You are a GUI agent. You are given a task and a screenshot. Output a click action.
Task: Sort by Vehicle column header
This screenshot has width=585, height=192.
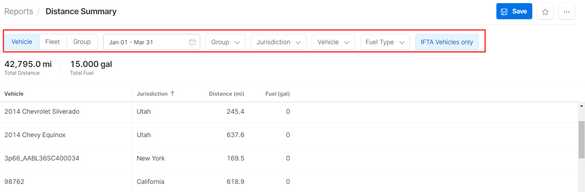pos(14,94)
